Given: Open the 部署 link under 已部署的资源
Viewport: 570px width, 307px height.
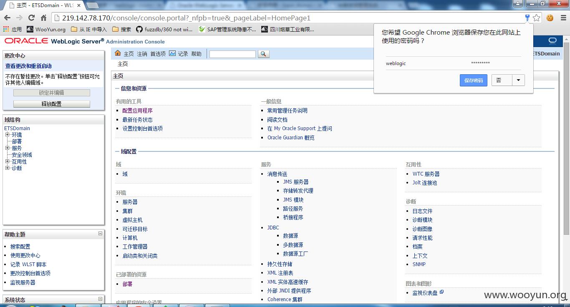Looking at the screenshot, I should 127,284.
